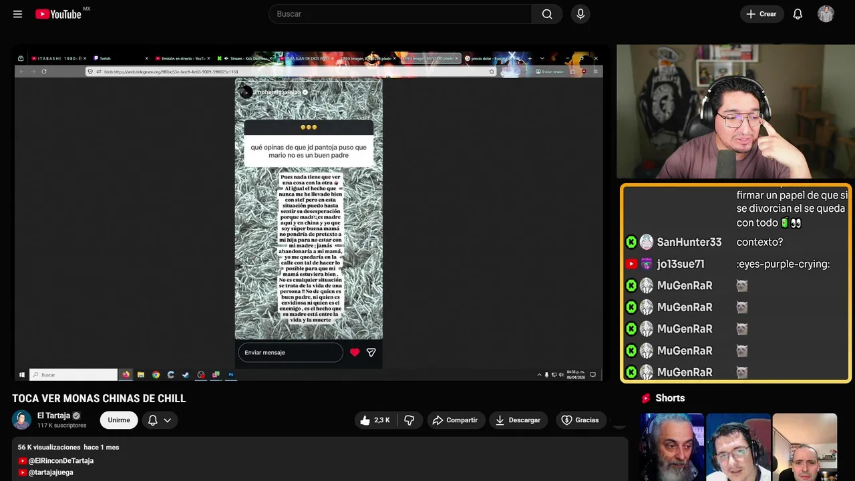This screenshot has height=481, width=855.
Task: Open the Crear menu
Action: point(761,14)
